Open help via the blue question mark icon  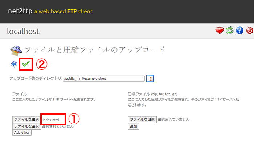(239, 31)
